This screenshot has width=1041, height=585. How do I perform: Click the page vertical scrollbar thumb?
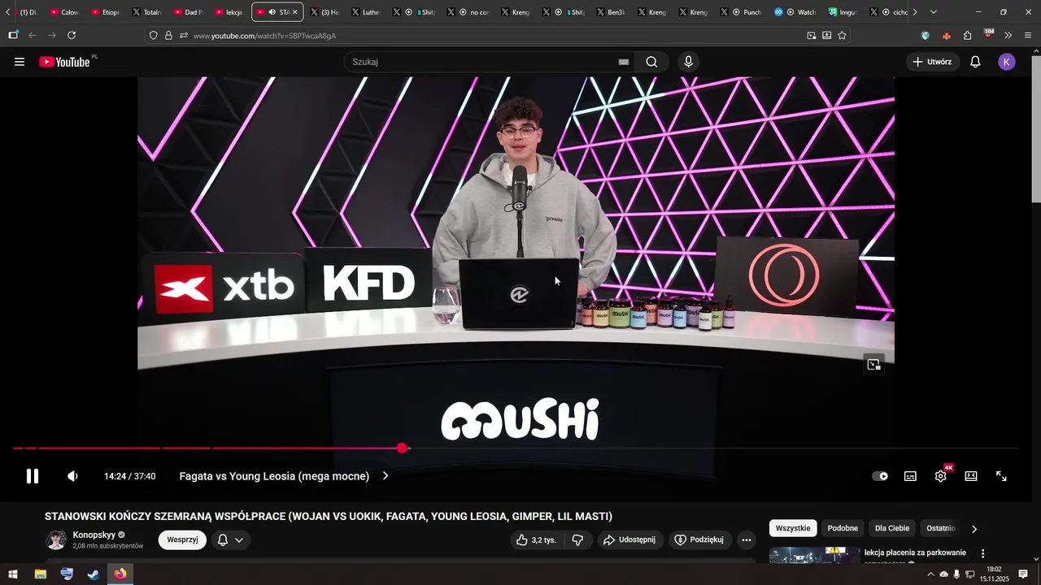pos(1036,130)
